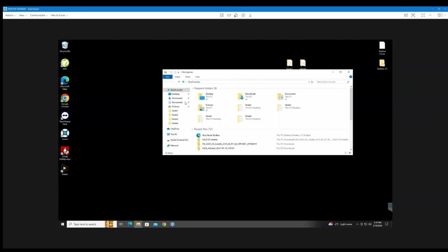The height and width of the screenshot is (252, 448).
Task: Expand the File Explorer ribbon chevron
Action: pos(347,77)
